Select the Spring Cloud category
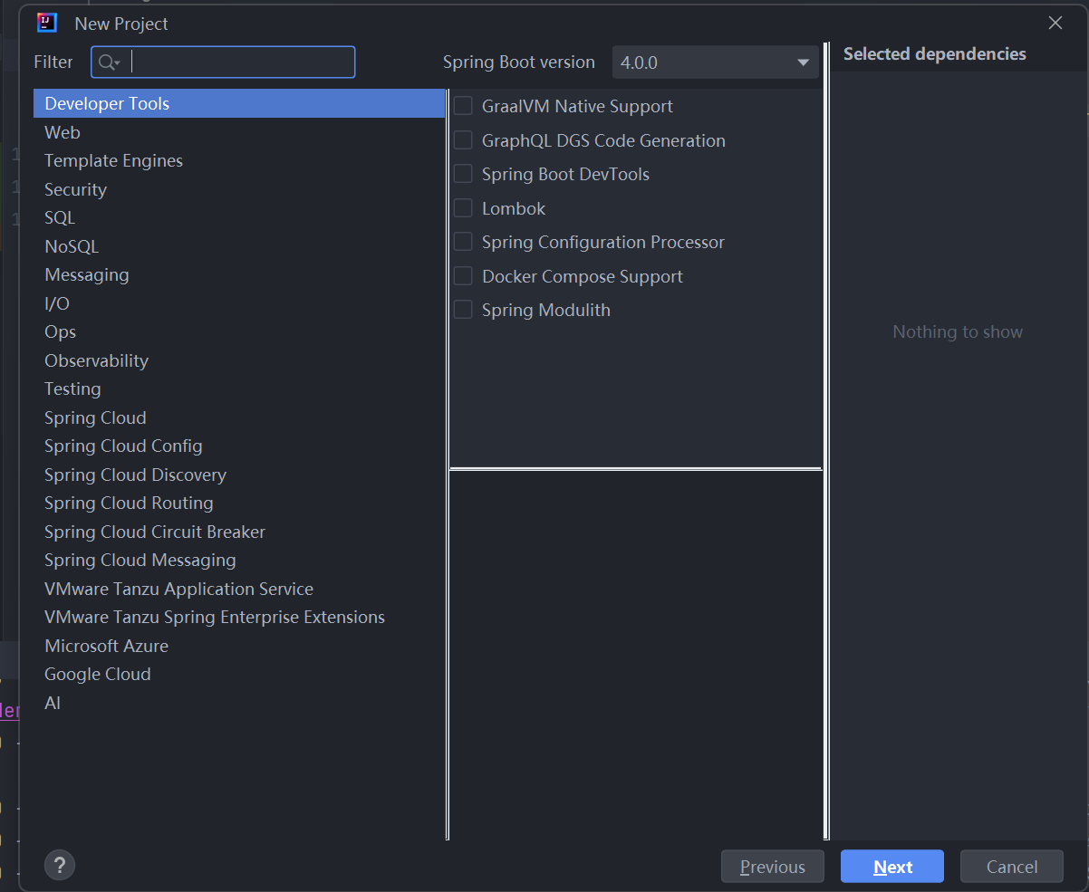The height and width of the screenshot is (892, 1089). click(239, 417)
